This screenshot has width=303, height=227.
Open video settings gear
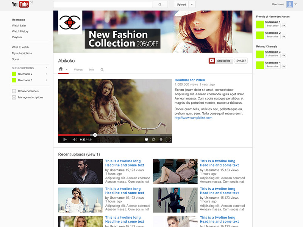154,139
